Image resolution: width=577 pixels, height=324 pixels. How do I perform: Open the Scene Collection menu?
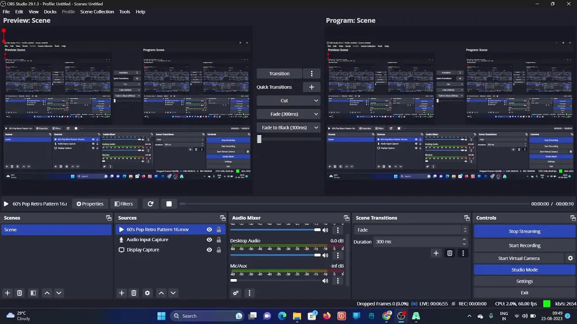97,12
